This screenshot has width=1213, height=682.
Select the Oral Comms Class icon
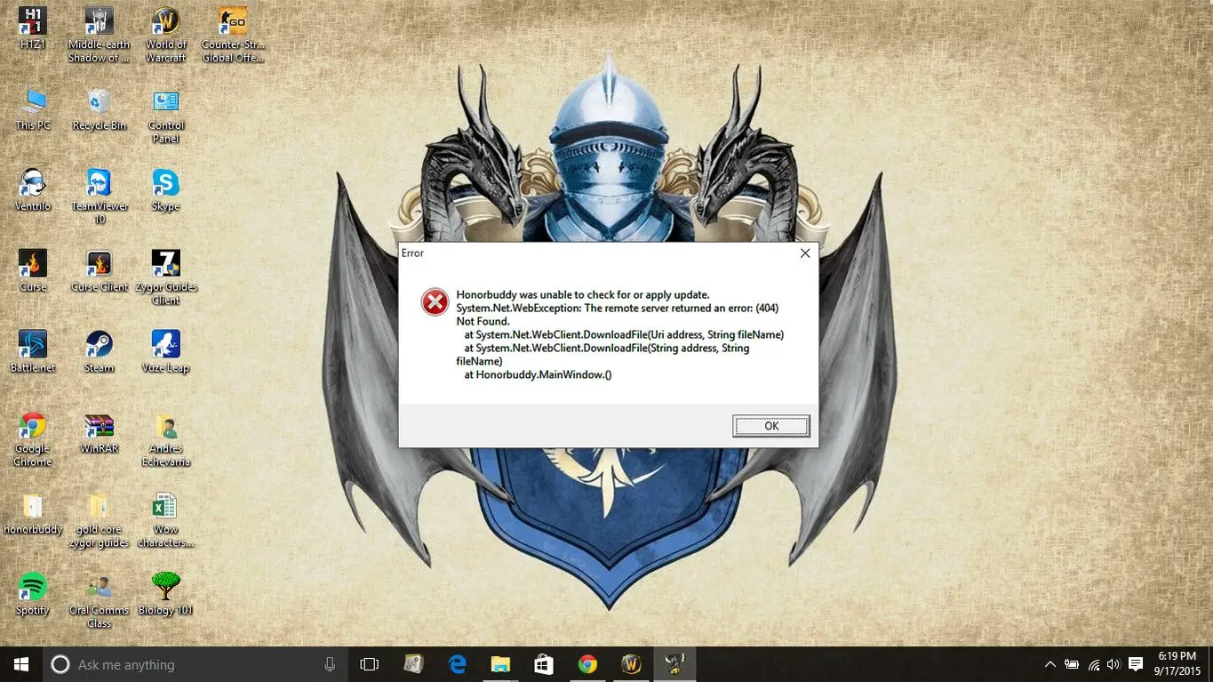pyautogui.click(x=100, y=601)
